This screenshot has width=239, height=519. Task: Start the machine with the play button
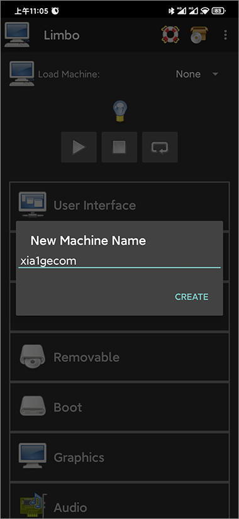pos(79,147)
